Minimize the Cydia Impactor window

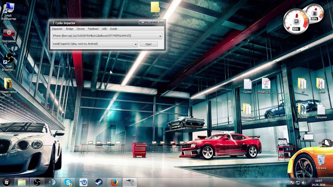pyautogui.click(x=142, y=22)
